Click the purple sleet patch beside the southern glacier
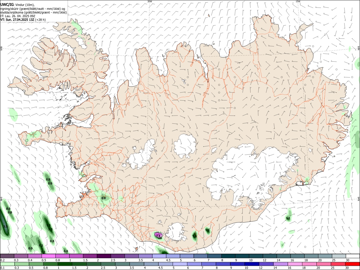 [x=158, y=235]
